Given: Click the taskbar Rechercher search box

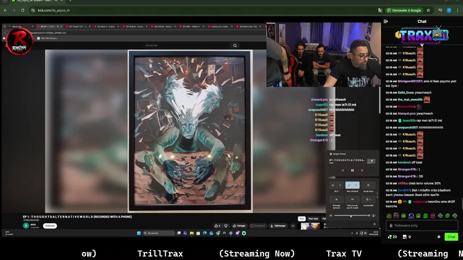Looking at the screenshot, I should click(159, 233).
